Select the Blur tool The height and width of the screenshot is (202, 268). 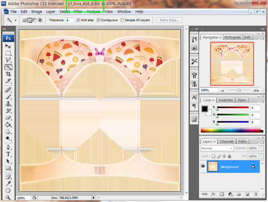pos(8,132)
